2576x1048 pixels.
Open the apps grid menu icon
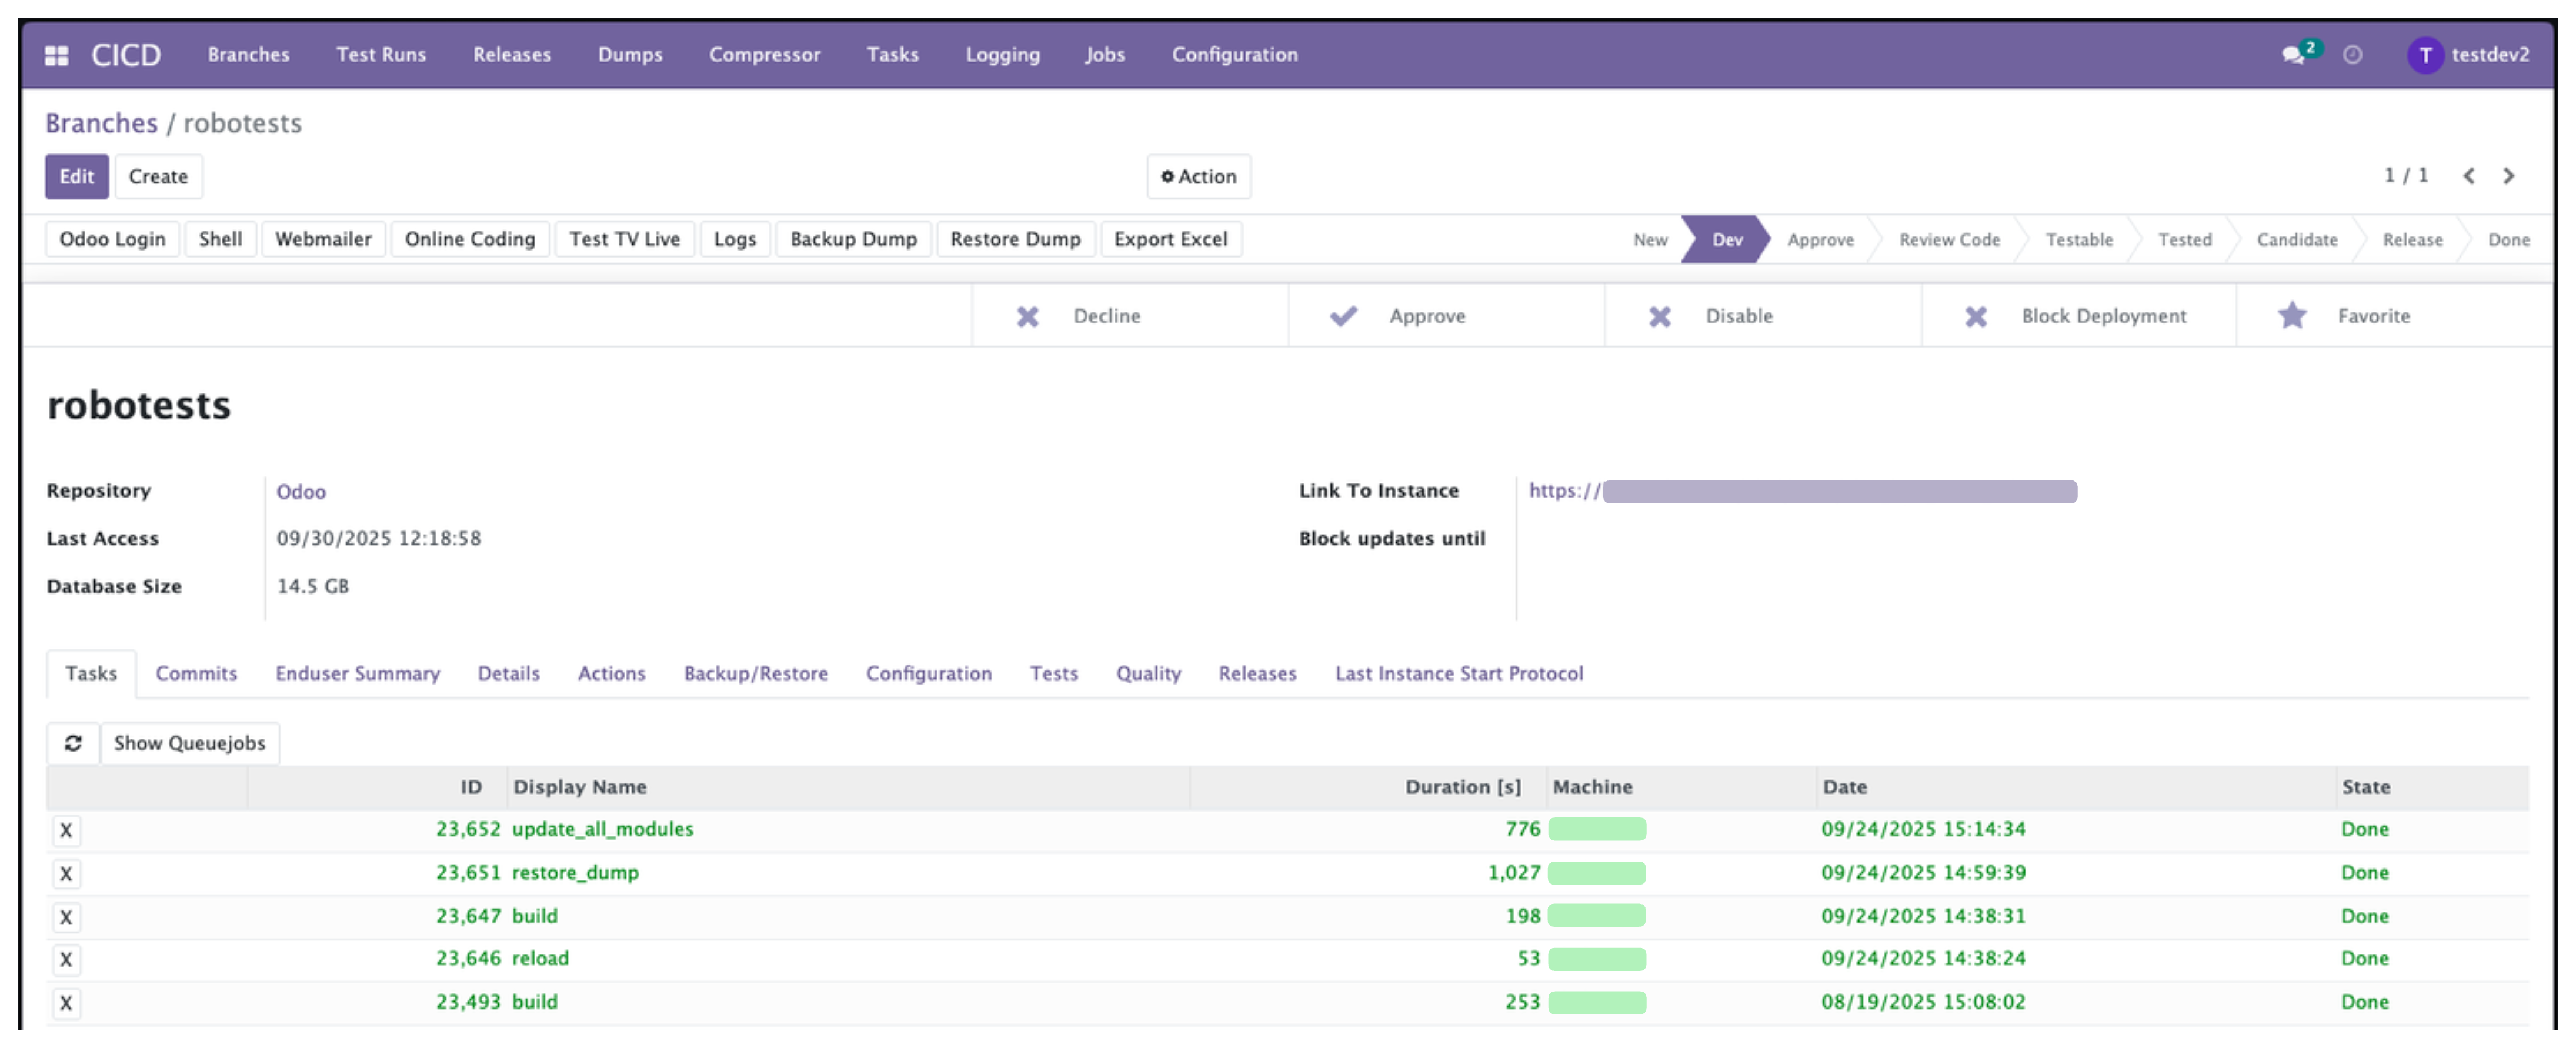click(x=57, y=55)
